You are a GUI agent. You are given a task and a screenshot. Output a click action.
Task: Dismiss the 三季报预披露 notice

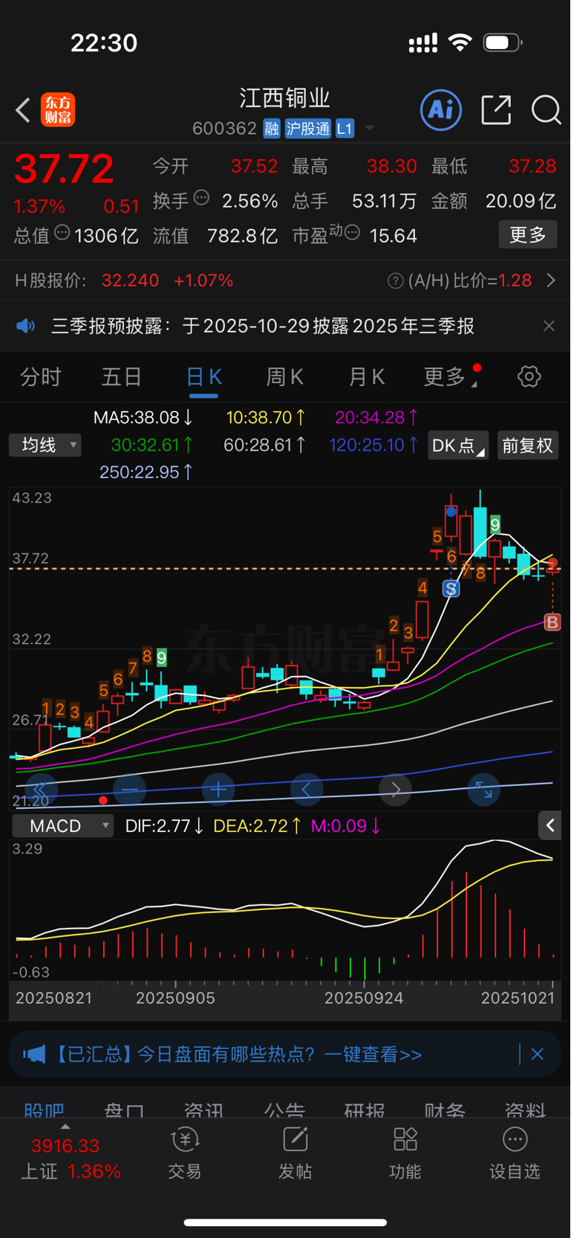(x=549, y=326)
